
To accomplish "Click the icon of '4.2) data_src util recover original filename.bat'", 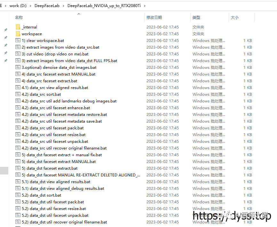I will pos(18,148).
